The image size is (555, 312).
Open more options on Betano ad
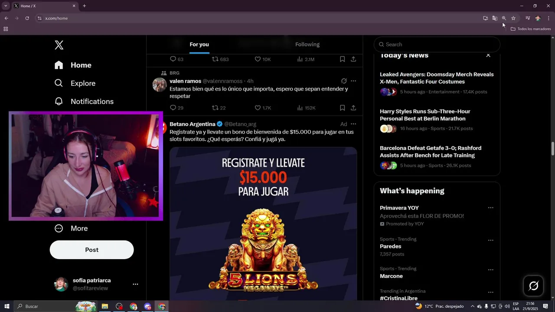point(353,124)
